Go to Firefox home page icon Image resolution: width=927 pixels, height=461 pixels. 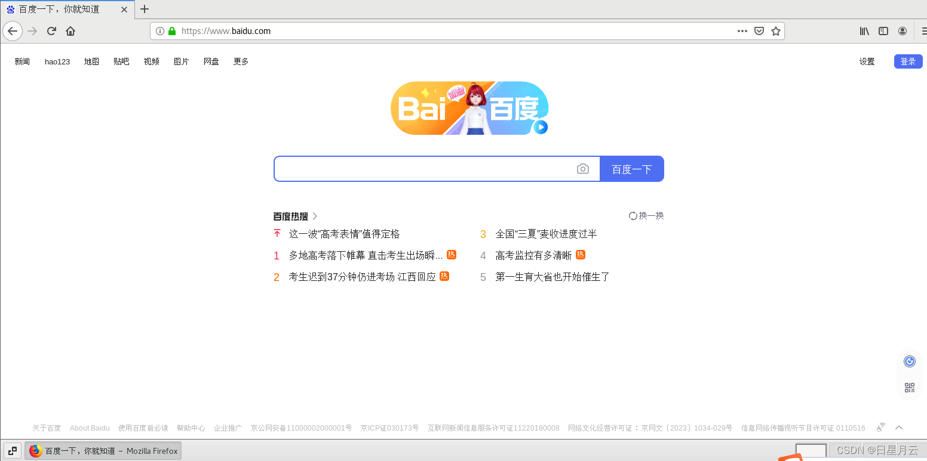[70, 31]
